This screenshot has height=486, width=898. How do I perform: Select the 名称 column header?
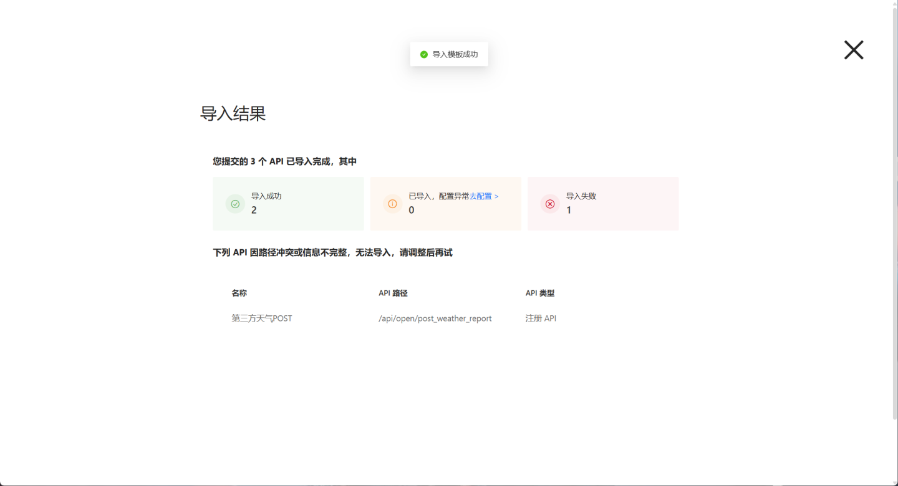tap(239, 293)
